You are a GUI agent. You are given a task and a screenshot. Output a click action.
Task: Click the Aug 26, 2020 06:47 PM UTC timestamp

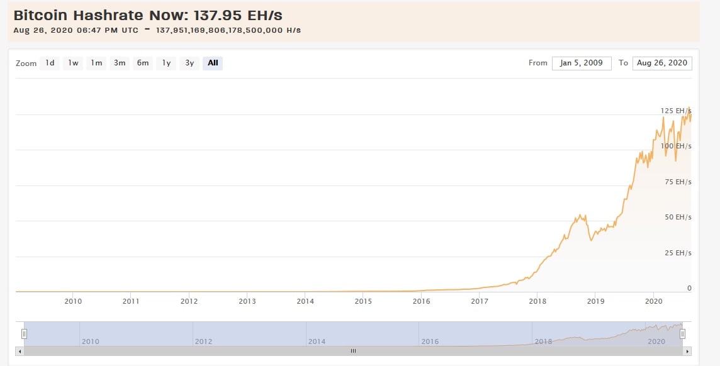(76, 30)
